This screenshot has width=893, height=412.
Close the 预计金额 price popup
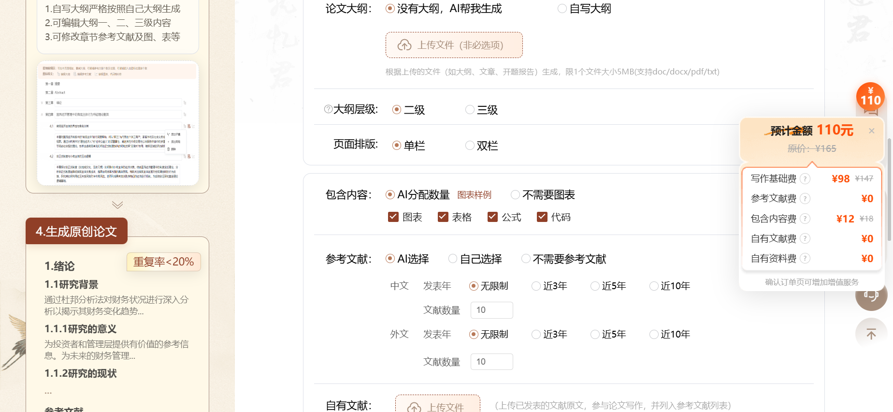click(872, 131)
